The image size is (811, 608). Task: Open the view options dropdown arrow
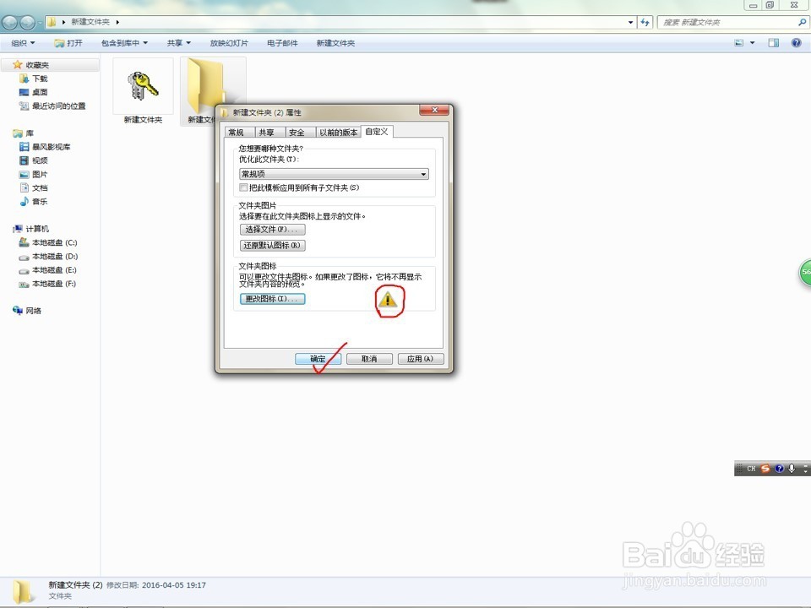(752, 43)
